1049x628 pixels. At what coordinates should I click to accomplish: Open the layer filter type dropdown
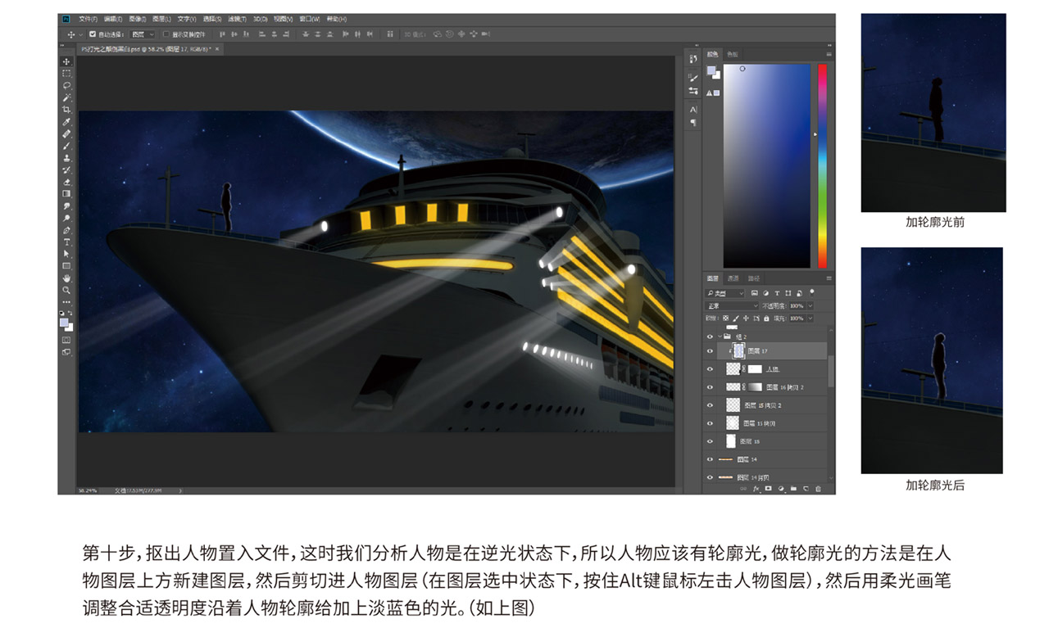[x=724, y=292]
